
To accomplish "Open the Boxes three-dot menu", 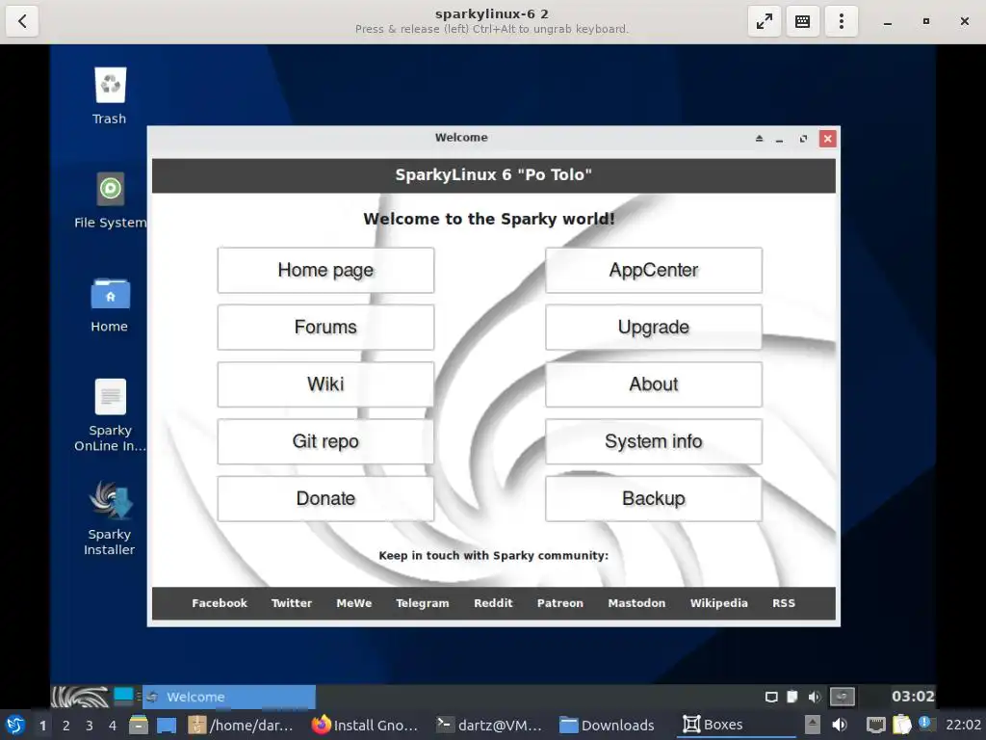I will tap(842, 21).
